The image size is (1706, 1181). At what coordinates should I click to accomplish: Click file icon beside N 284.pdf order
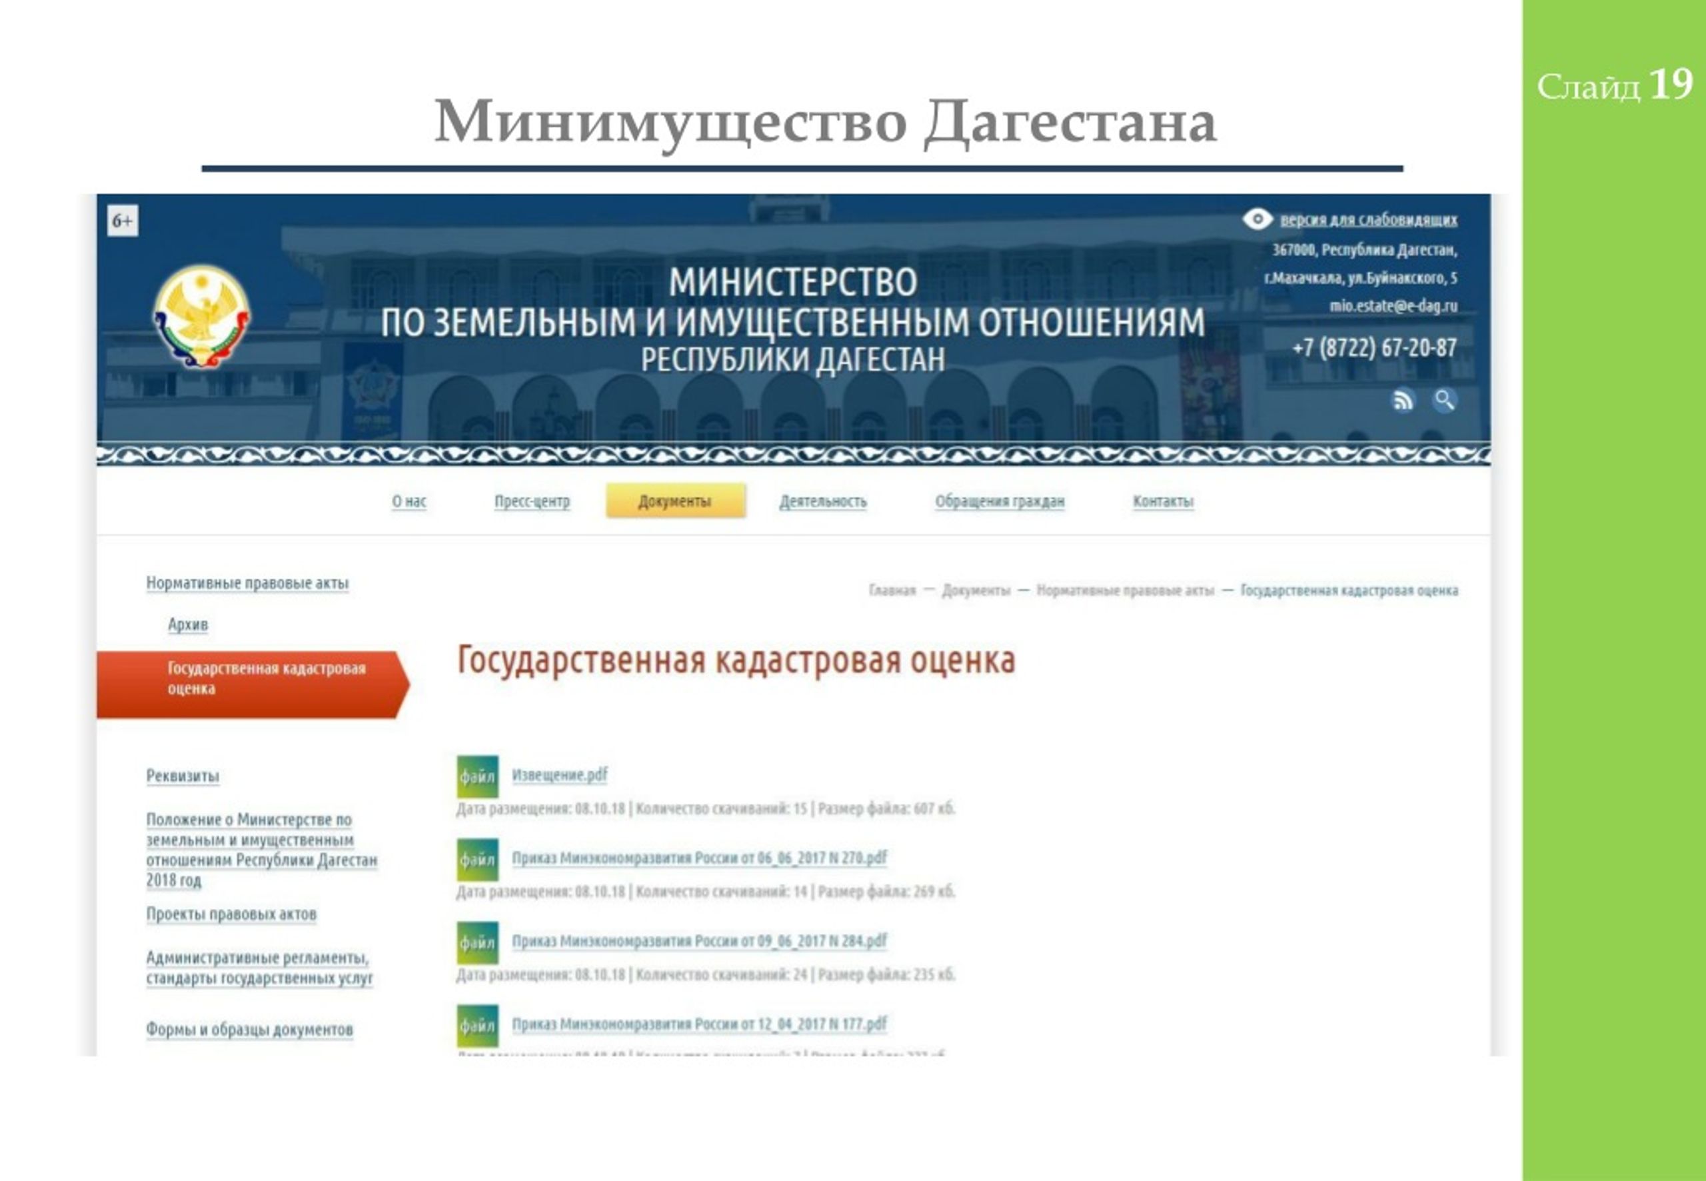pyautogui.click(x=477, y=942)
